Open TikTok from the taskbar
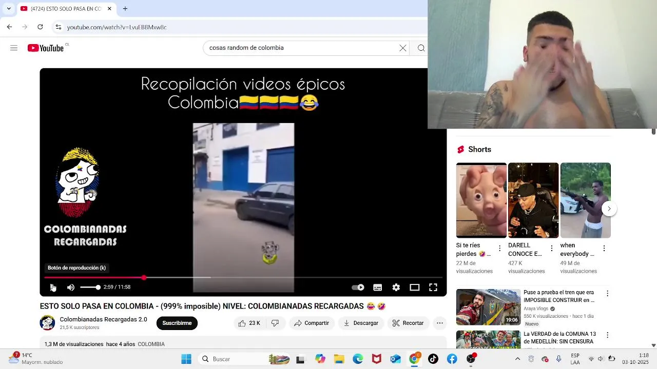The height and width of the screenshot is (369, 657). 433,359
